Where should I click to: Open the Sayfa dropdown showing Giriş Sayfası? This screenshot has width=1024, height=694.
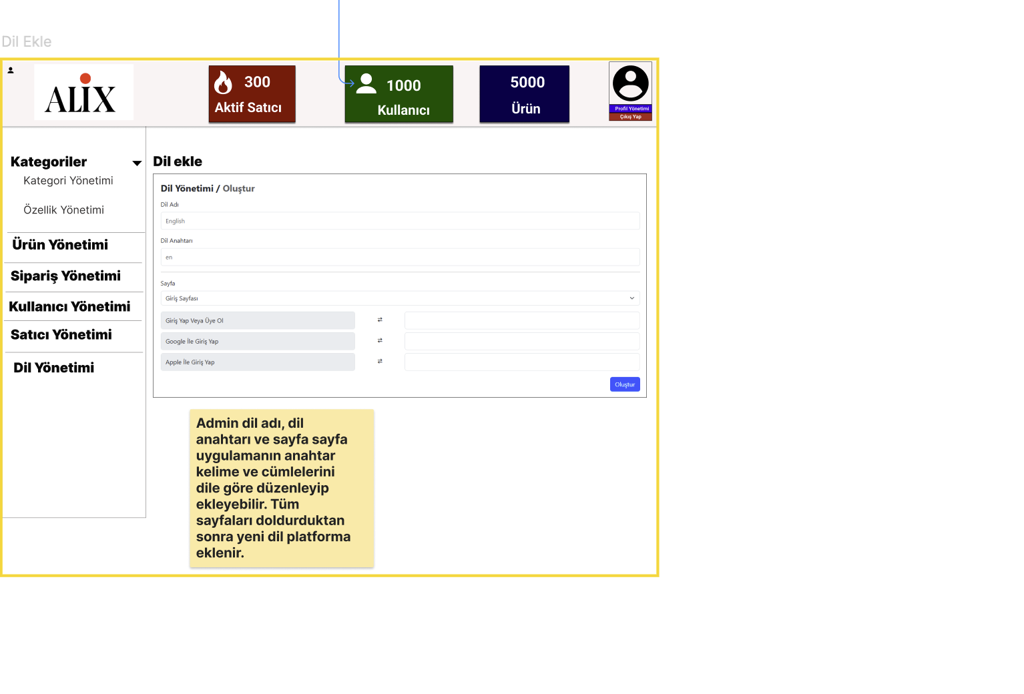[x=400, y=298]
